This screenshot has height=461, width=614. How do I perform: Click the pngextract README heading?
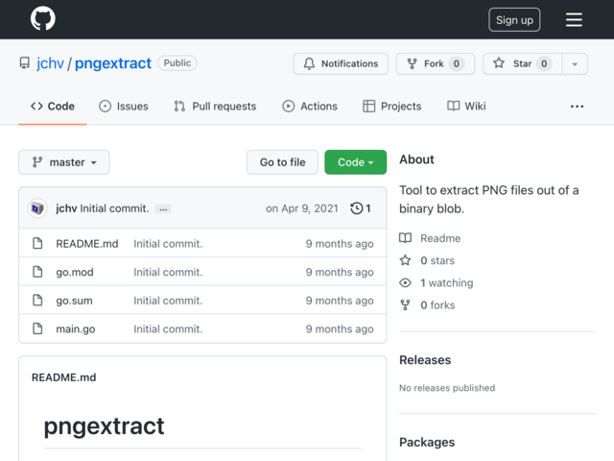tap(104, 426)
